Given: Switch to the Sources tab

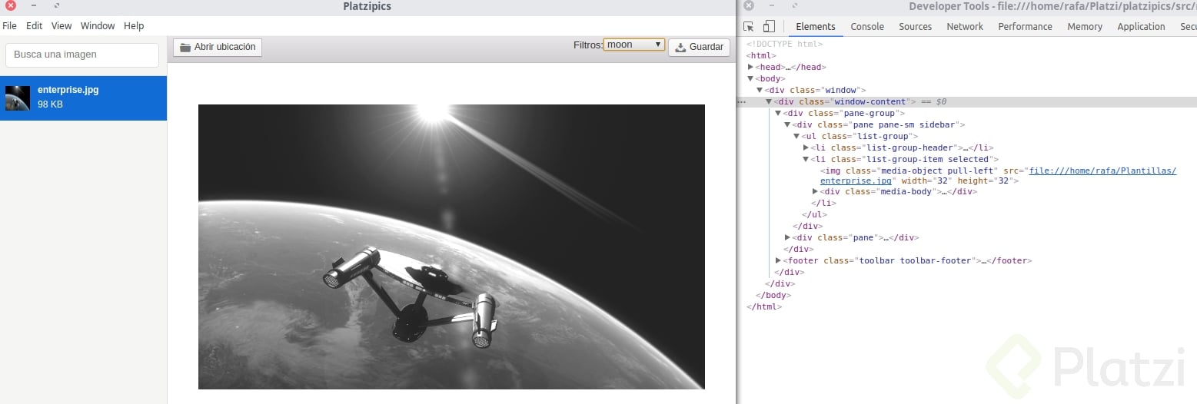Looking at the screenshot, I should click(x=916, y=26).
